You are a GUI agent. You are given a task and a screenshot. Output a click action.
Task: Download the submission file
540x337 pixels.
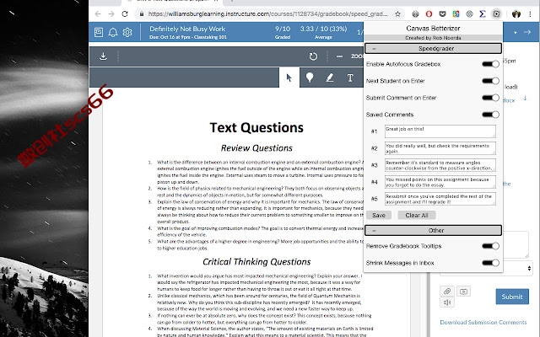(103, 56)
